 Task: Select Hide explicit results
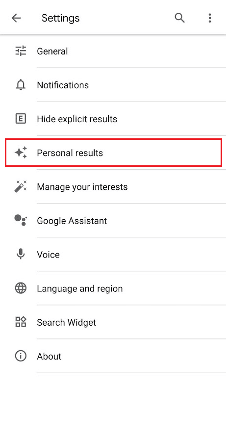click(113, 119)
